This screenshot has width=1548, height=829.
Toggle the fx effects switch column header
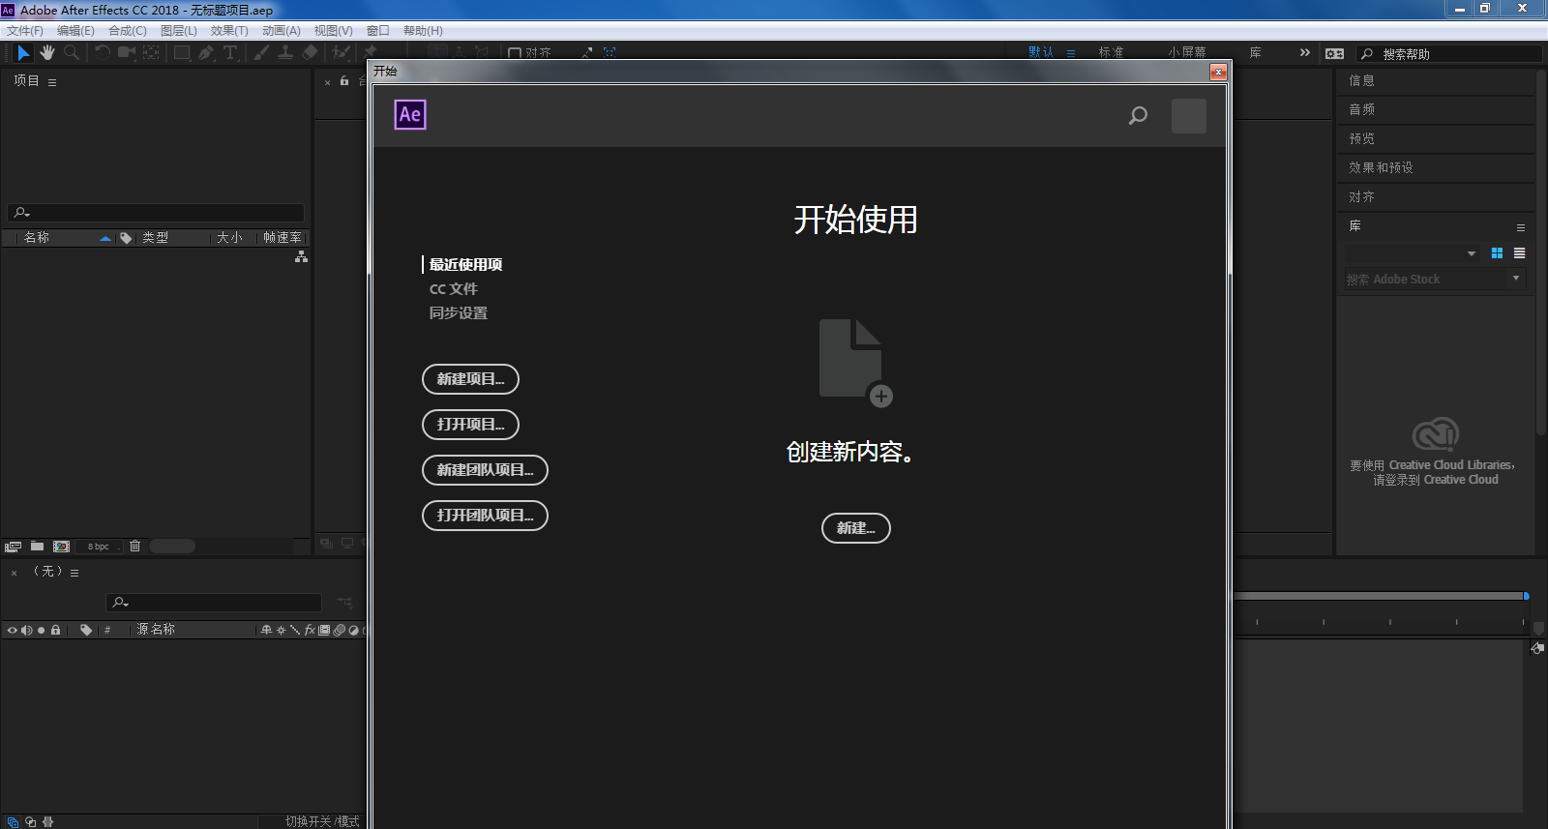tap(310, 630)
